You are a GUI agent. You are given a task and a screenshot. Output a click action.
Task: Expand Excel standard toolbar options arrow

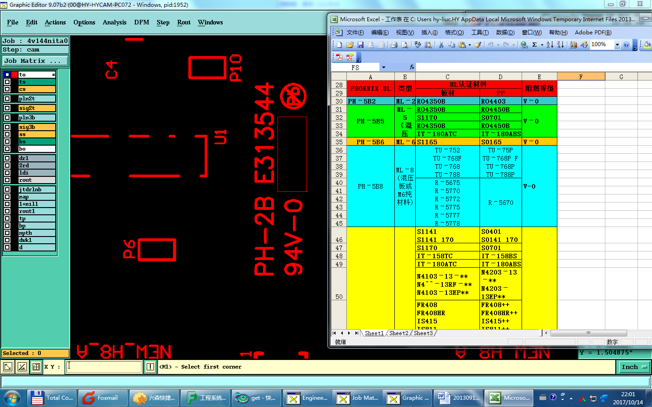click(635, 45)
